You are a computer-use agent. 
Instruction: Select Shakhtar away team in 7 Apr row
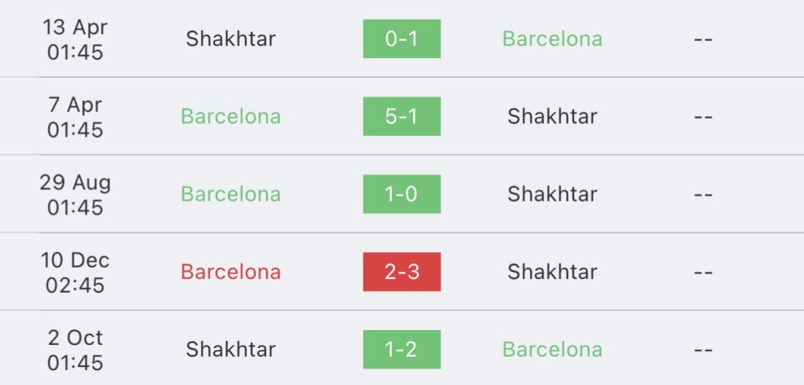coord(552,116)
